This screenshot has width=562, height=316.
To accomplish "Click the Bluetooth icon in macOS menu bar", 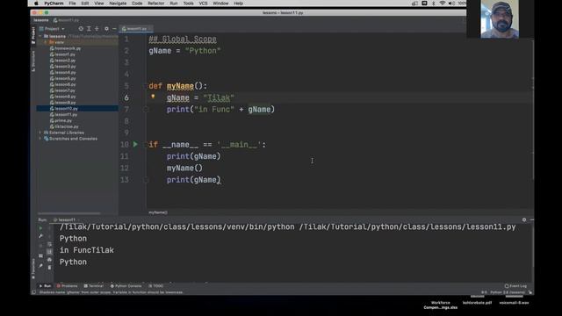I will point(433,4).
